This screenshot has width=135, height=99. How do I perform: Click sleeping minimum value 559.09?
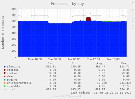pos(76,67)
